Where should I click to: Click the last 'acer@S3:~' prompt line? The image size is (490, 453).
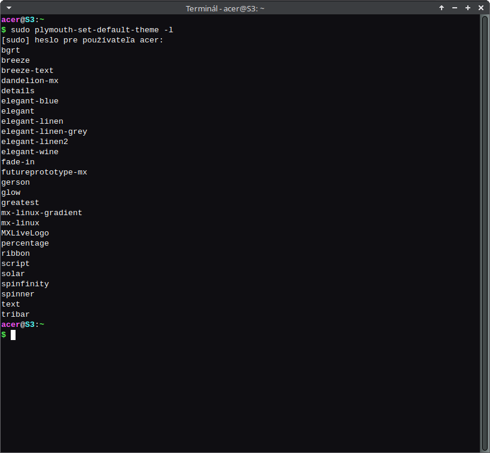(x=23, y=325)
